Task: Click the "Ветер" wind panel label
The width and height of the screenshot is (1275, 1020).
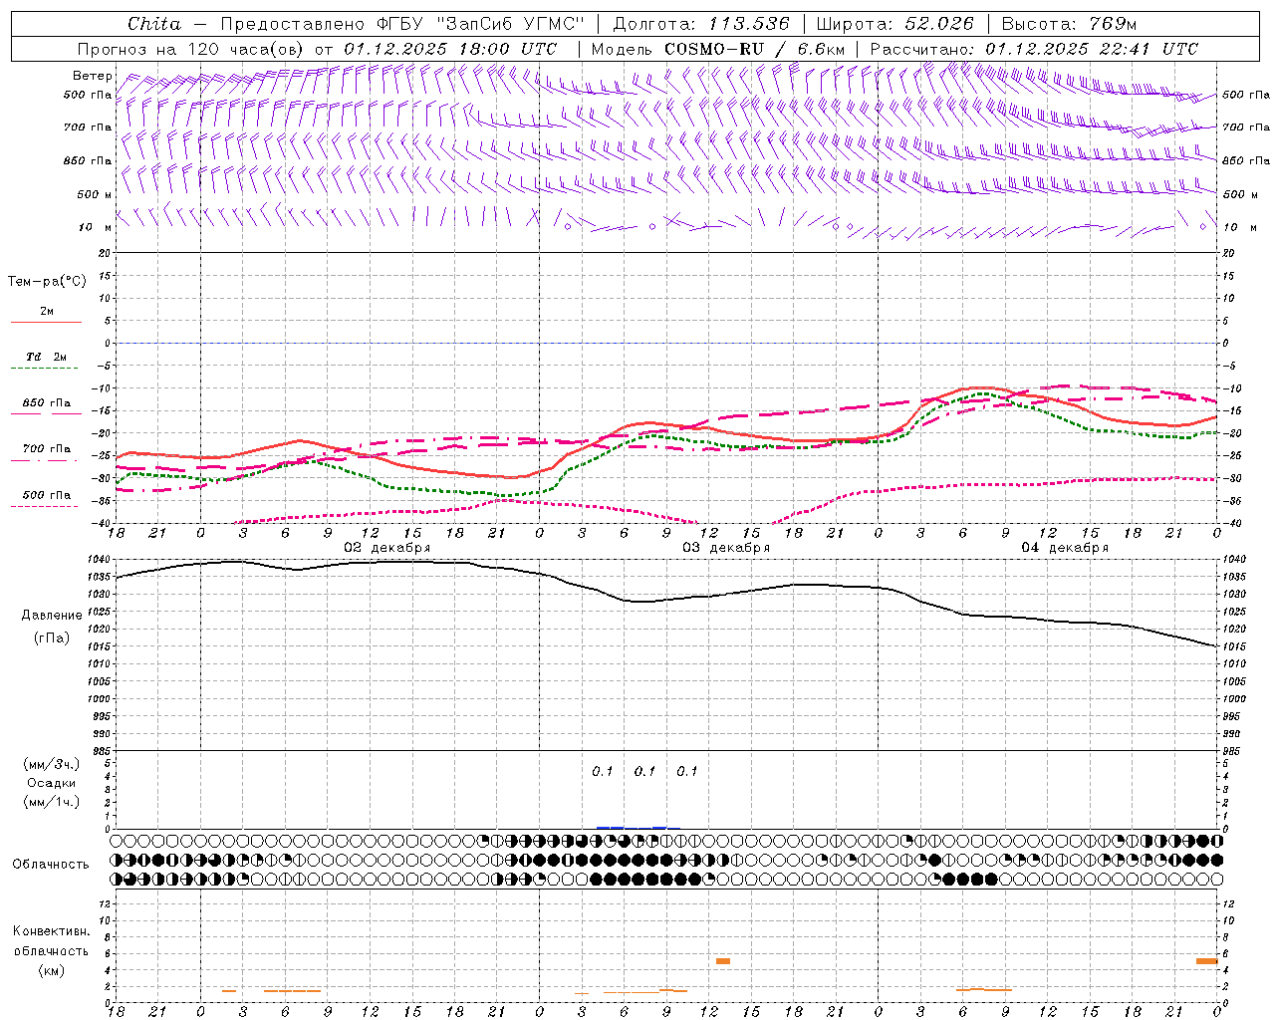Action: 93,76
